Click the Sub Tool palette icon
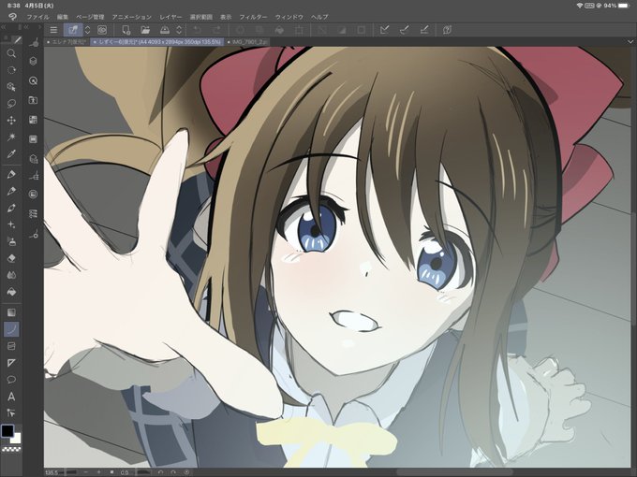The width and height of the screenshot is (637, 477). pos(34,43)
